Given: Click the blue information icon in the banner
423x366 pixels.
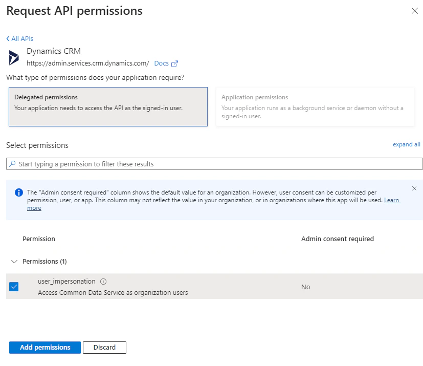Looking at the screenshot, I should click(18, 192).
